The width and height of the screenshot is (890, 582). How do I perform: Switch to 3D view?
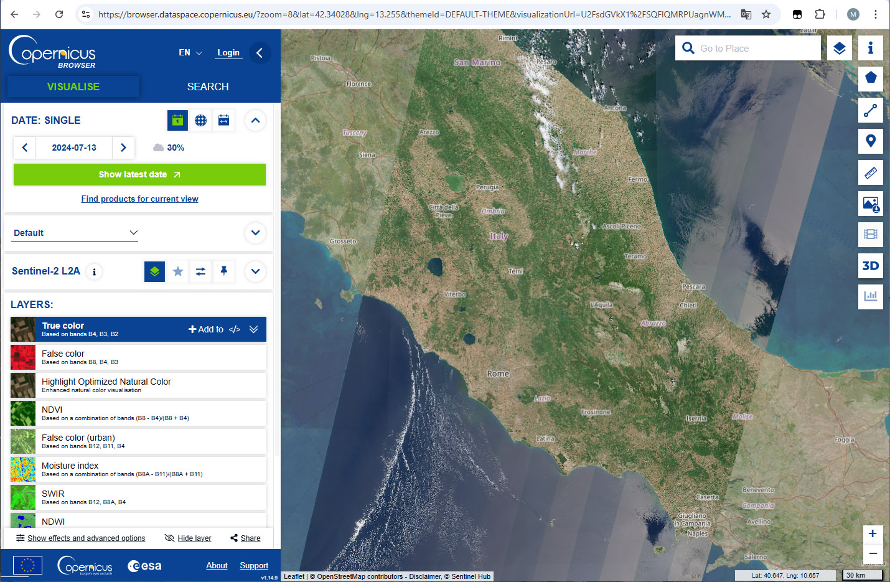[871, 266]
